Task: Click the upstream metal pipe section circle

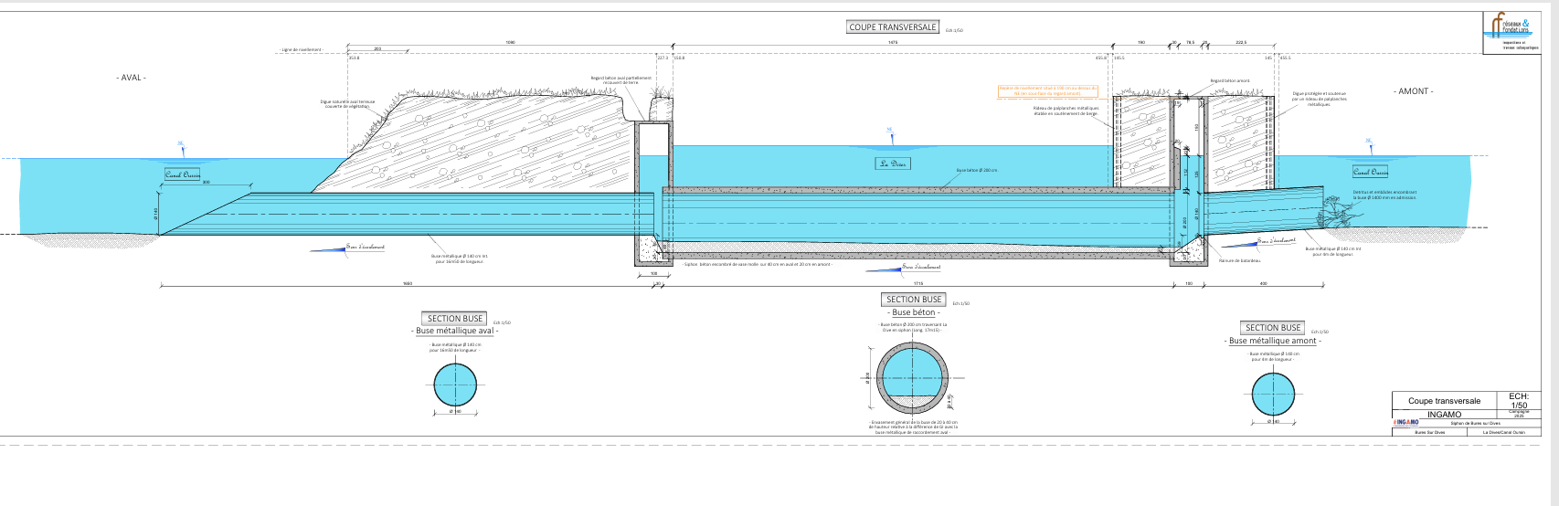Action: click(x=1274, y=395)
